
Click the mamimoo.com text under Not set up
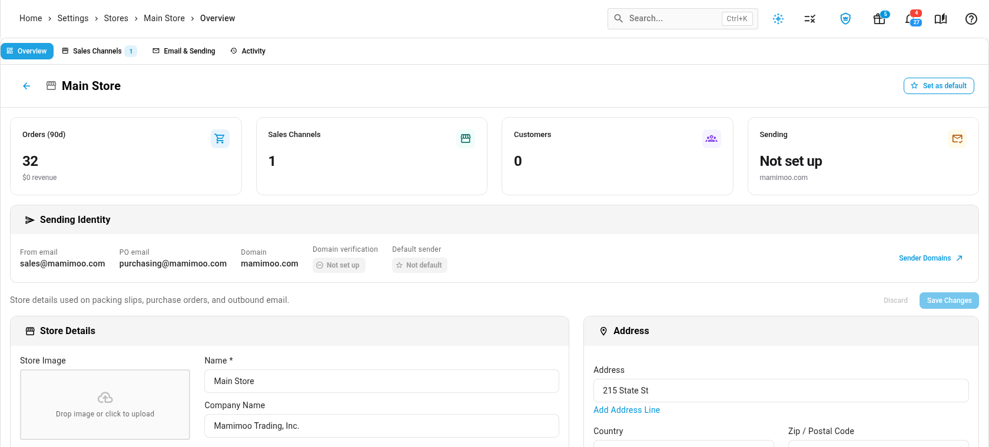tap(784, 178)
